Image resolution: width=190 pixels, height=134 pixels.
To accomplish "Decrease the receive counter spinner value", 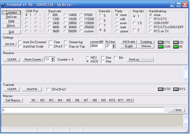I will (53, 60).
